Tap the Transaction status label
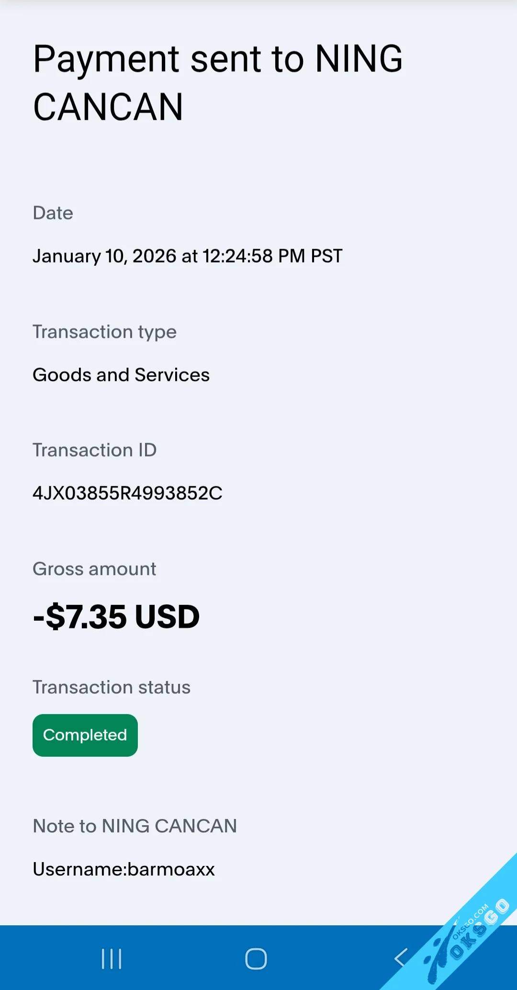This screenshot has width=517, height=990. pyautogui.click(x=112, y=687)
